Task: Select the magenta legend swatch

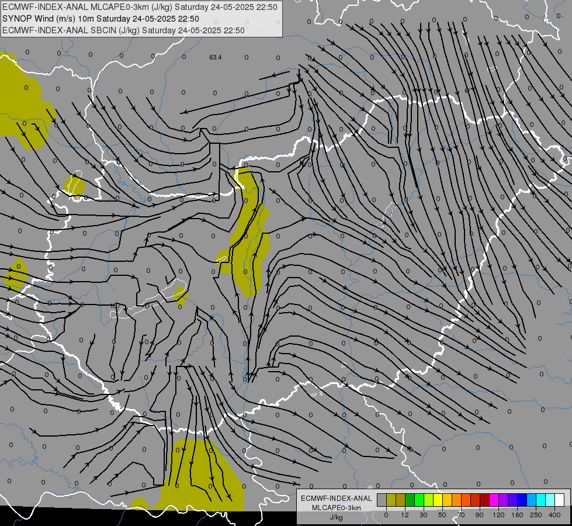Action: click(494, 500)
